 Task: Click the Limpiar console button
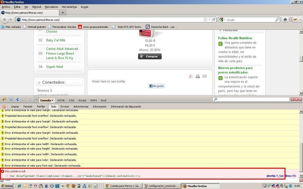[15, 107]
